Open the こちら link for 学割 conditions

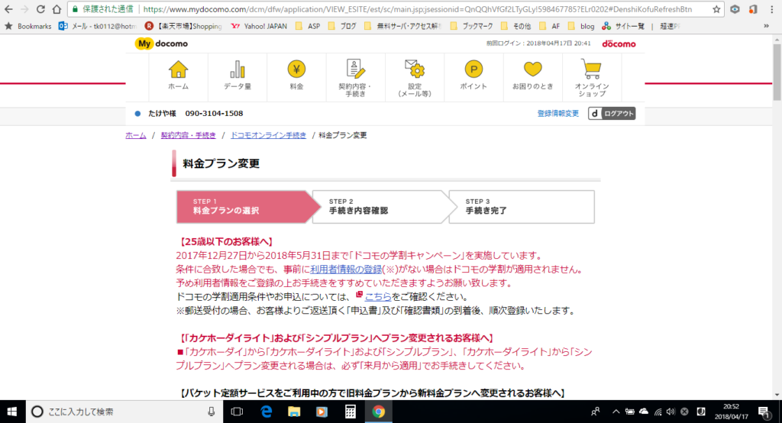(378, 297)
